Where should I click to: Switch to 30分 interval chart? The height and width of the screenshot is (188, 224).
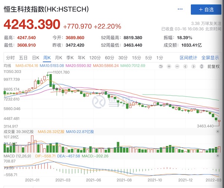tap(123, 58)
